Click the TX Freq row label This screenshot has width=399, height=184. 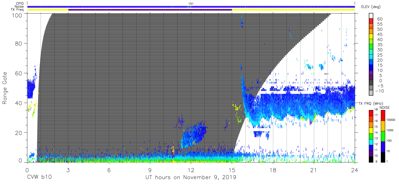[18, 10]
